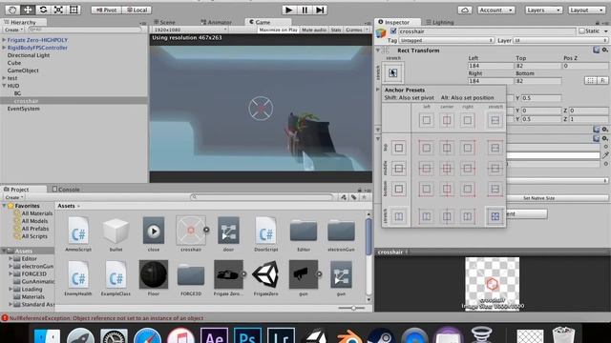Select the Inspector tab

point(394,23)
